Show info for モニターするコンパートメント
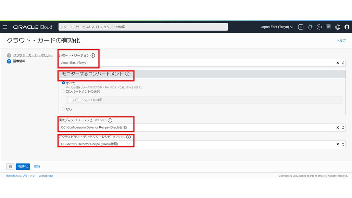The height and width of the screenshot is (198, 352). tap(127, 74)
